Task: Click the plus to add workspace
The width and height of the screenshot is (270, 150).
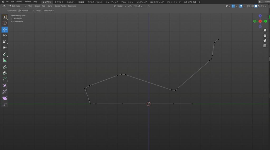Action: pos(199,2)
